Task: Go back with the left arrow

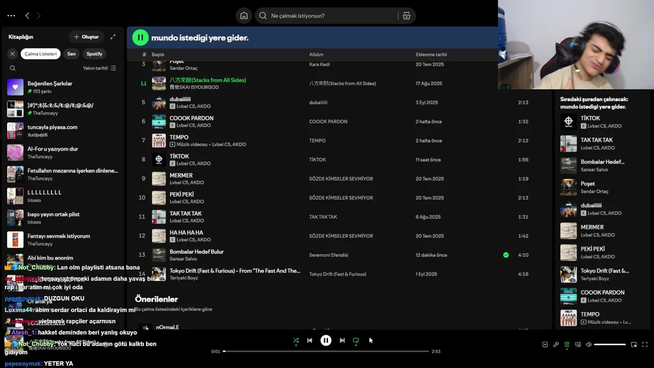Action: coord(27,16)
